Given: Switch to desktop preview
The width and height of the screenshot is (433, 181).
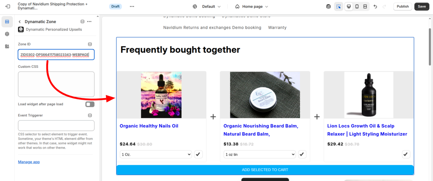Looking at the screenshot, I should point(349,6).
